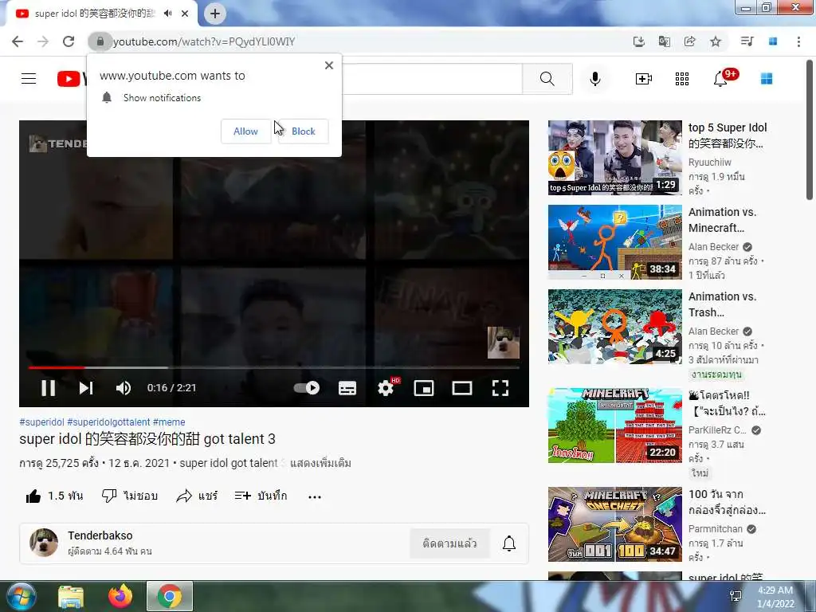Screen dimensions: 816x612
Task: Open the top 5 Super Idol thumbnail
Action: coord(614,158)
